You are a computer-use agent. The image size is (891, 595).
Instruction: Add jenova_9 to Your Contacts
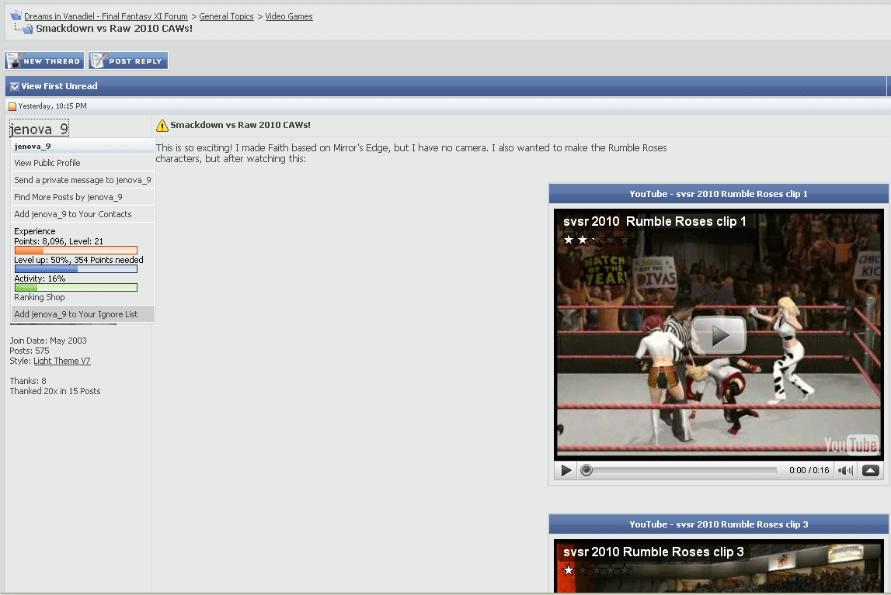click(73, 214)
